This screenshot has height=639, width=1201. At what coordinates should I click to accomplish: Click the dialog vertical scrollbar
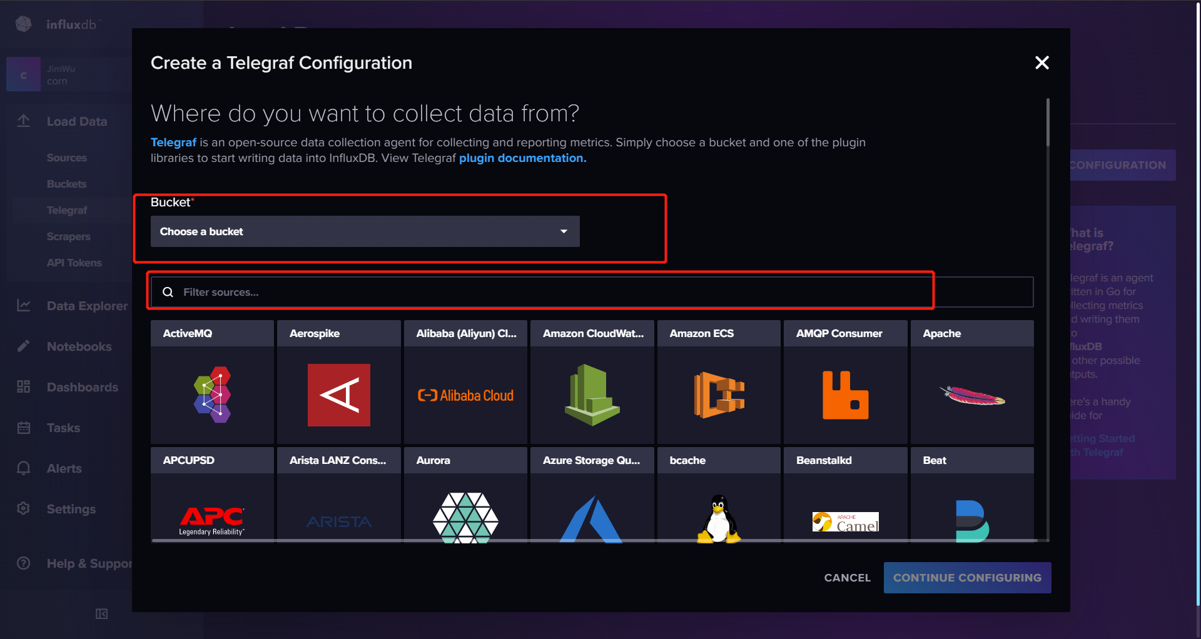click(1048, 122)
